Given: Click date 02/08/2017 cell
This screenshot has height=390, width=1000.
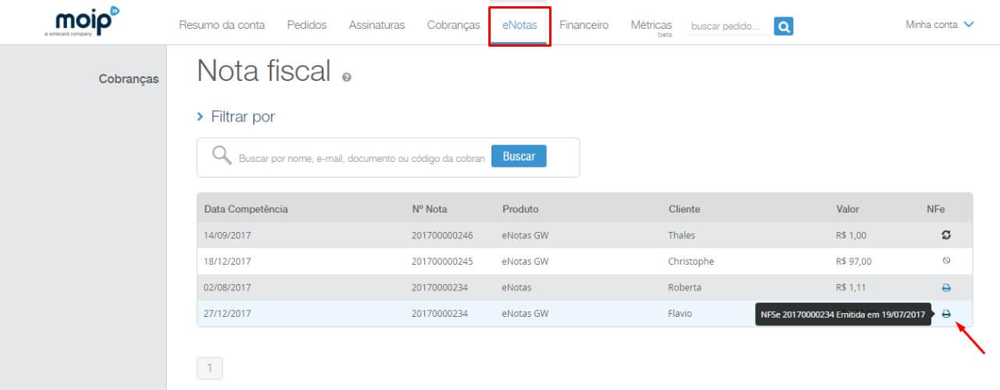Looking at the screenshot, I should coord(228,287).
